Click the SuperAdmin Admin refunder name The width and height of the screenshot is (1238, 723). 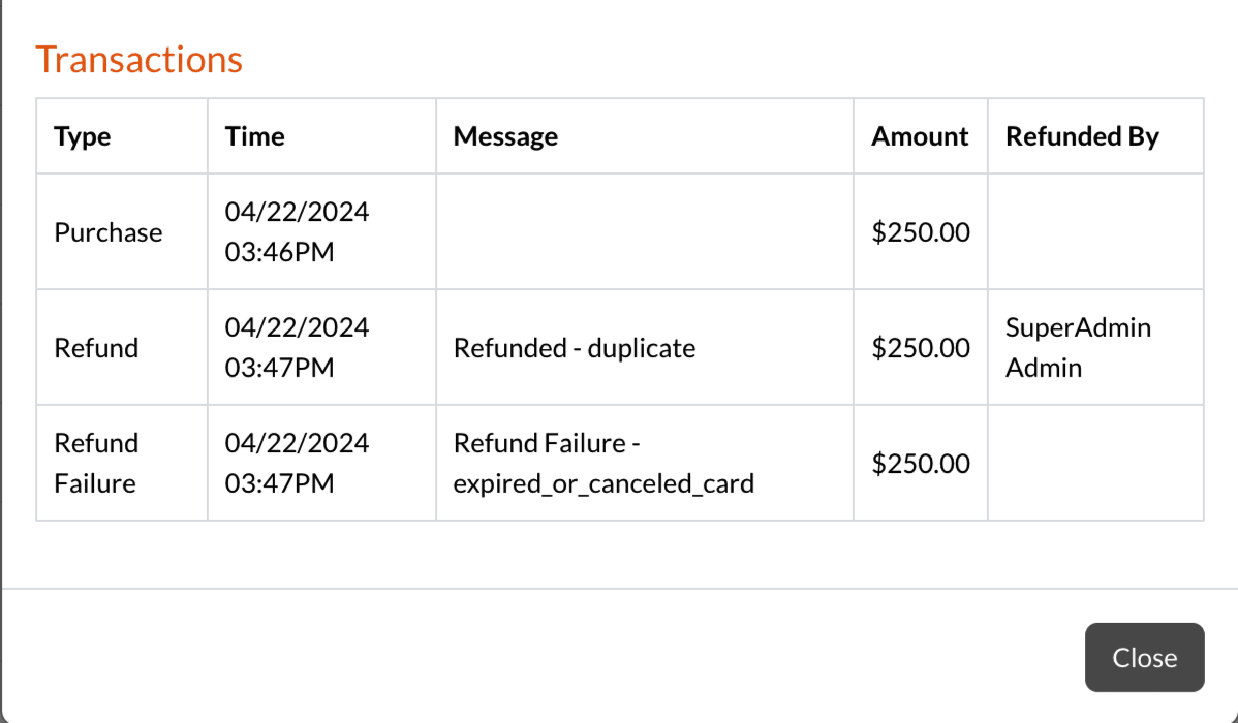pyautogui.click(x=1078, y=348)
